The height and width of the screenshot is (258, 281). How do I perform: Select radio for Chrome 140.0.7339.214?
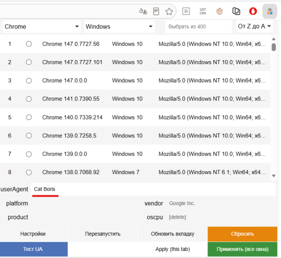tap(29, 117)
